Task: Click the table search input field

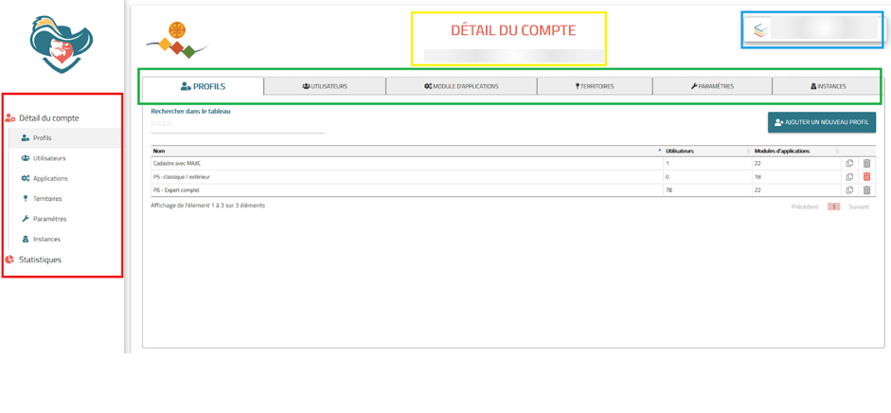Action: (x=237, y=124)
